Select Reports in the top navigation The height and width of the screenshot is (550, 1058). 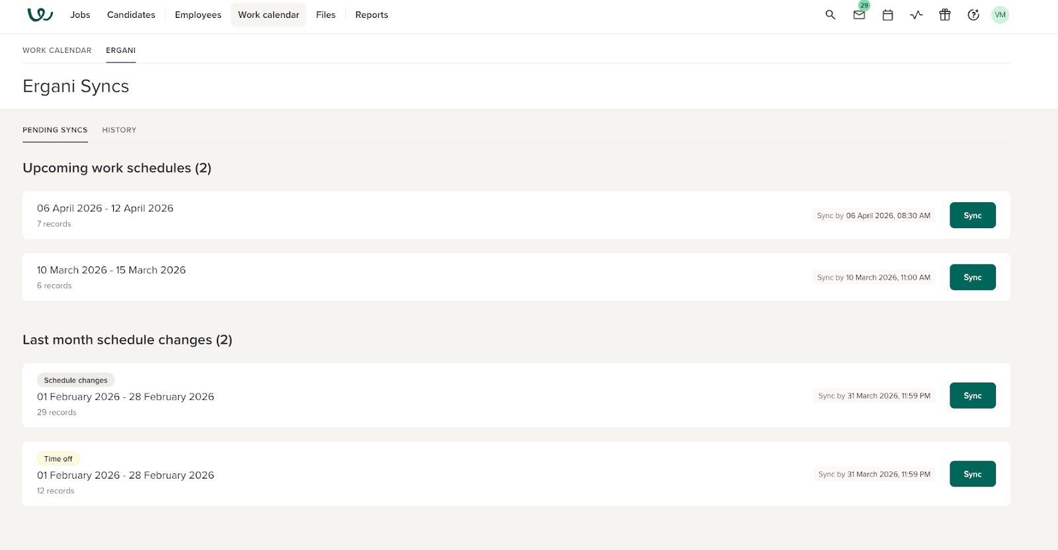372,15
